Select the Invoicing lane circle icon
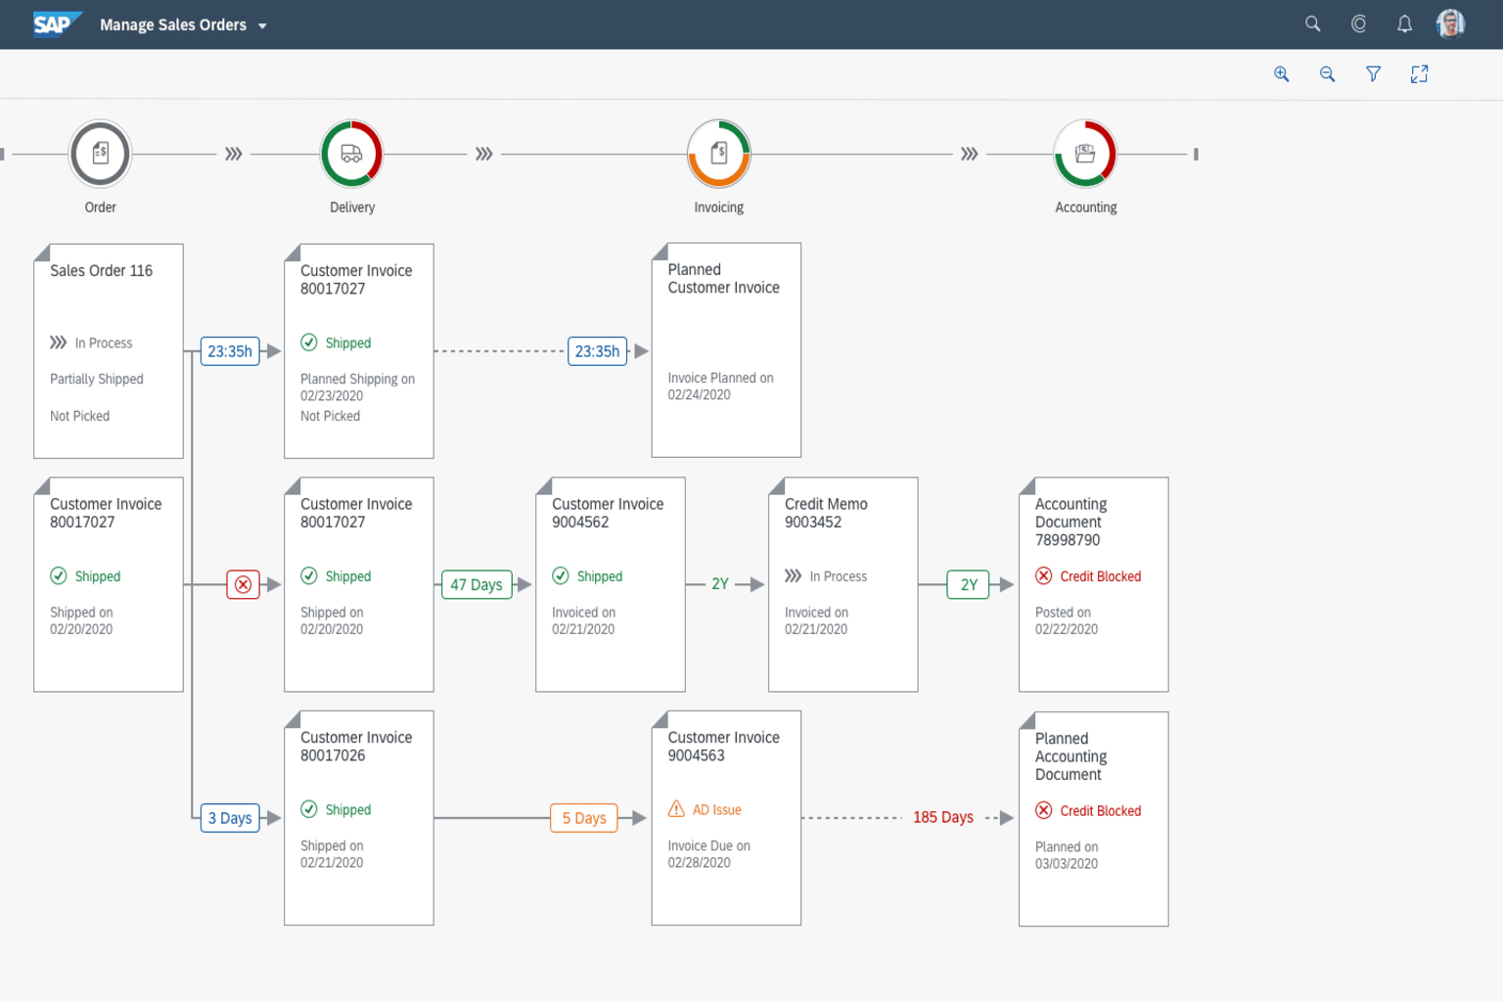The image size is (1503, 1002). [719, 154]
